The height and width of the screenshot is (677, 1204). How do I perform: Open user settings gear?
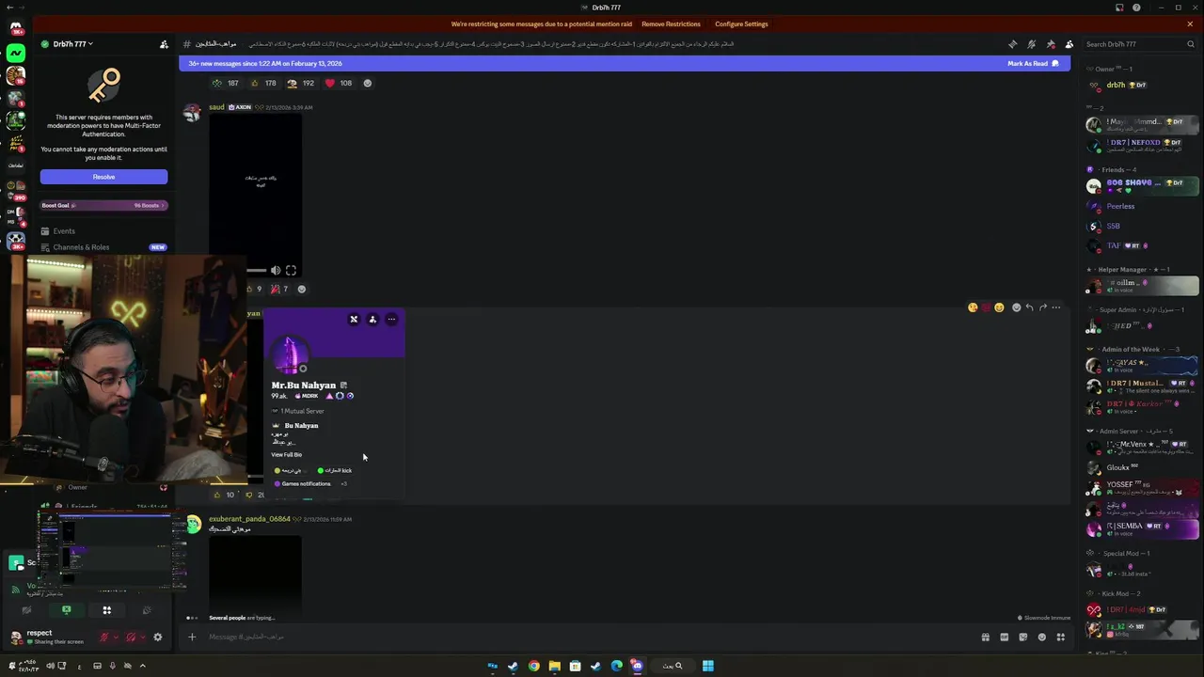[x=157, y=637]
